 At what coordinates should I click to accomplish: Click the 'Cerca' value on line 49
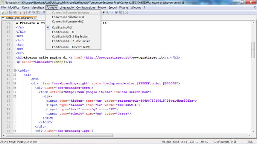122,114
